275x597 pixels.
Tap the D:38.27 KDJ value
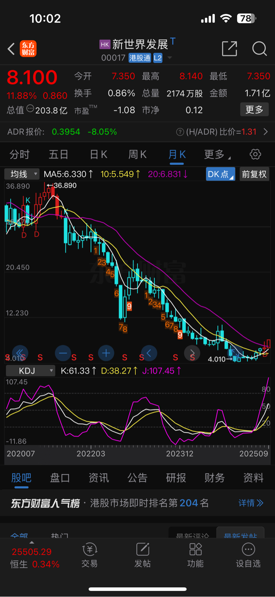coord(119,370)
